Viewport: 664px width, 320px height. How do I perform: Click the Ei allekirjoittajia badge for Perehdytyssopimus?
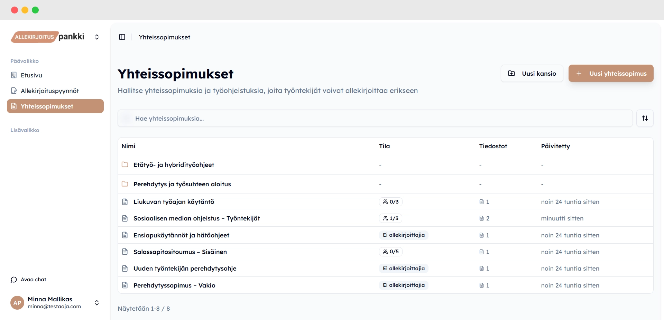(x=404, y=285)
